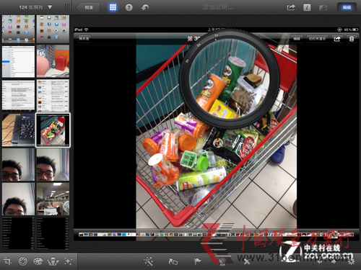Open the share menu in top toolbar

[291, 7]
